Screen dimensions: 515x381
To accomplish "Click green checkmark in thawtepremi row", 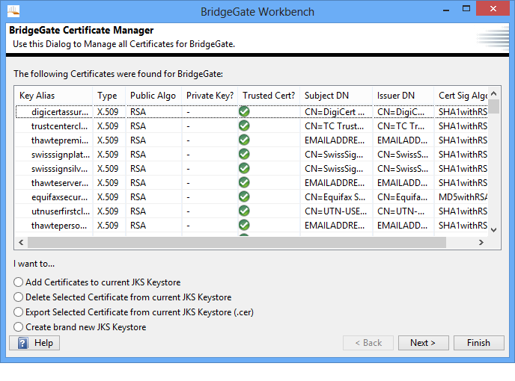I will (244, 140).
